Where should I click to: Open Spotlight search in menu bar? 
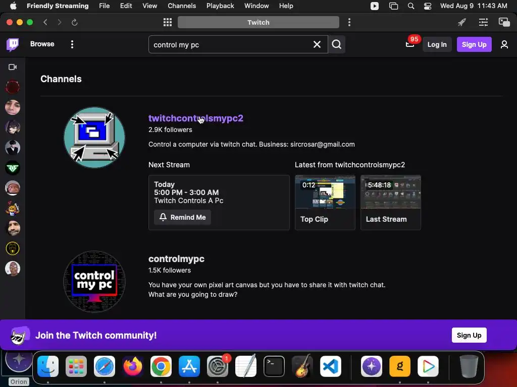411,6
